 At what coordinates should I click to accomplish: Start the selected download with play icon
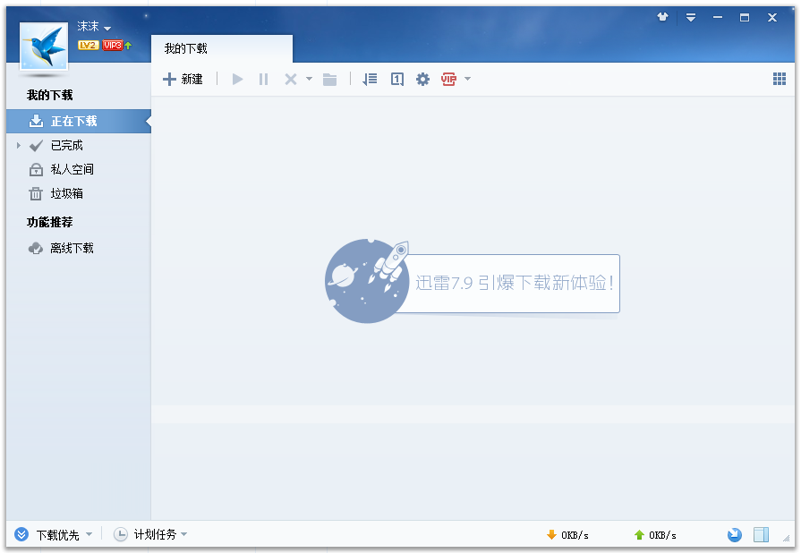237,79
